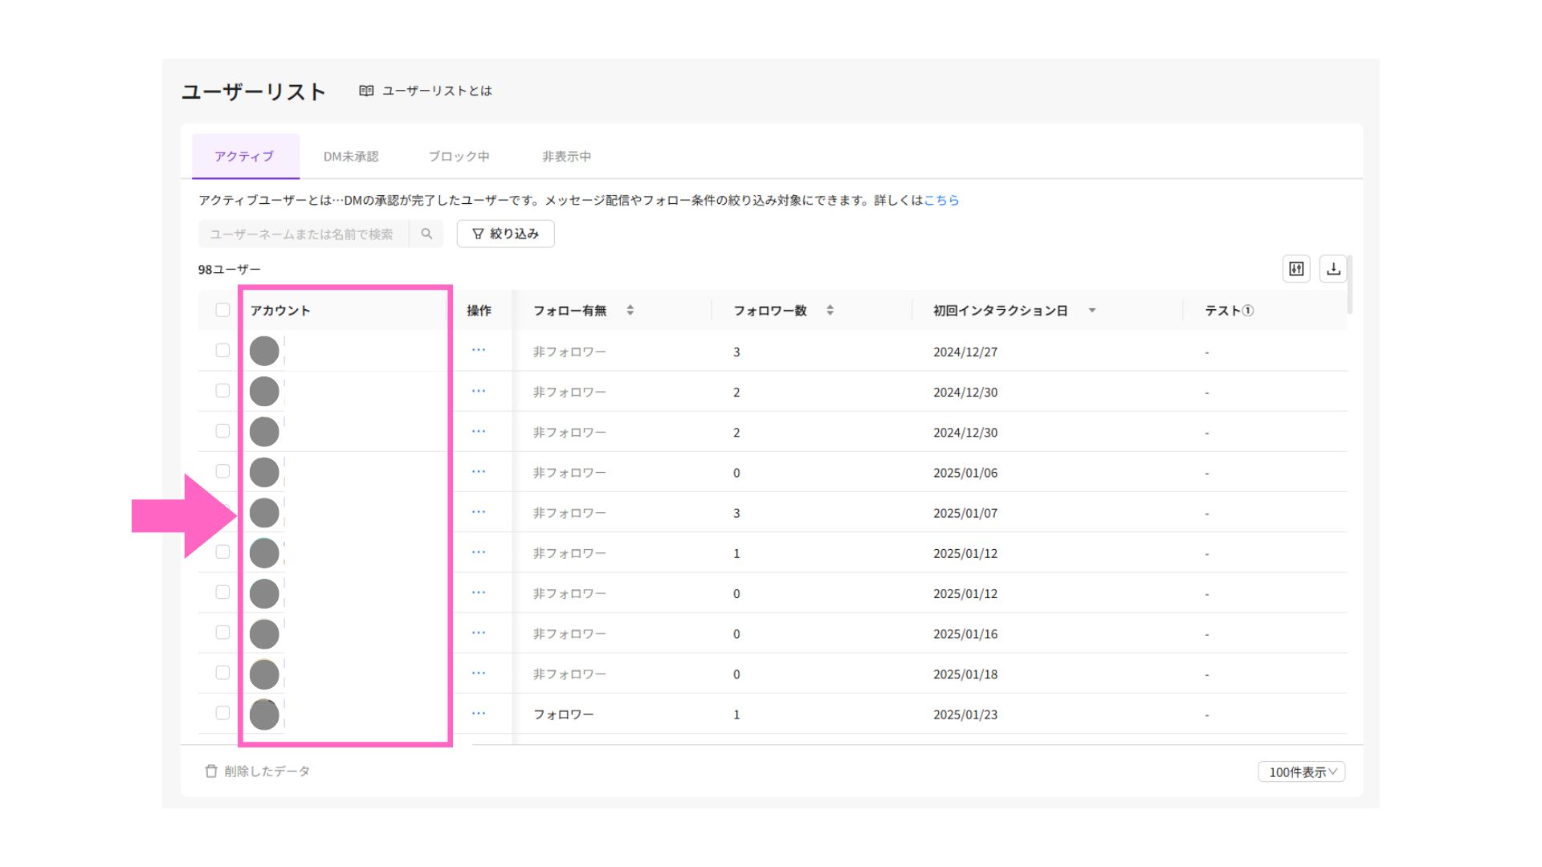The width and height of the screenshot is (1542, 867).
Task: Click the search magnifier icon
Action: (426, 234)
